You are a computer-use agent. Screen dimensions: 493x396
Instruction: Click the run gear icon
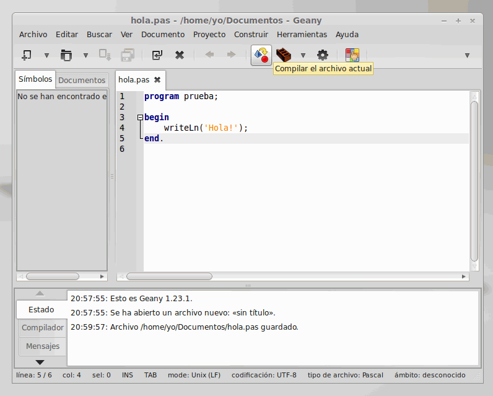322,55
